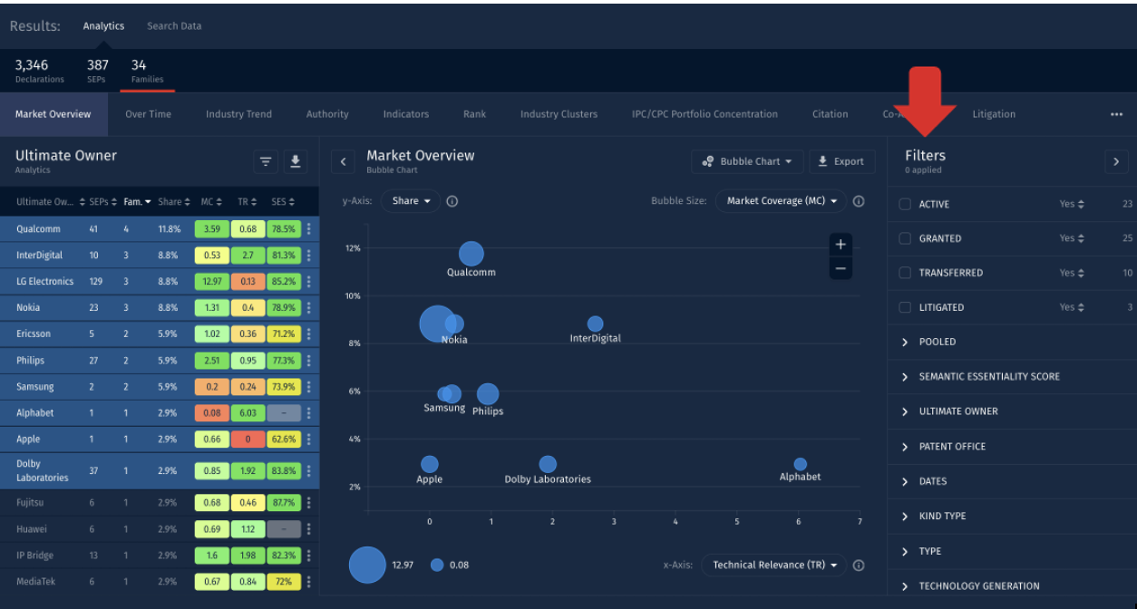Image resolution: width=1137 pixels, height=609 pixels.
Task: Enable the ACTIVE filter checkbox
Action: coord(905,204)
